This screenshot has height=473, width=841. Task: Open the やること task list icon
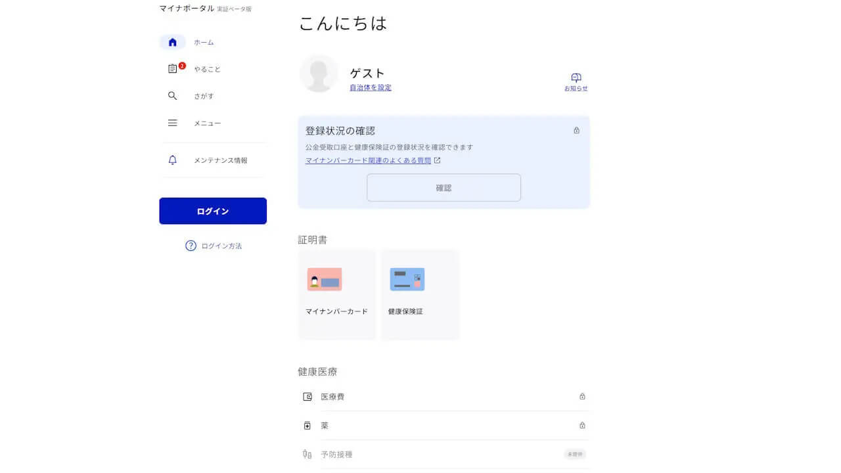173,69
